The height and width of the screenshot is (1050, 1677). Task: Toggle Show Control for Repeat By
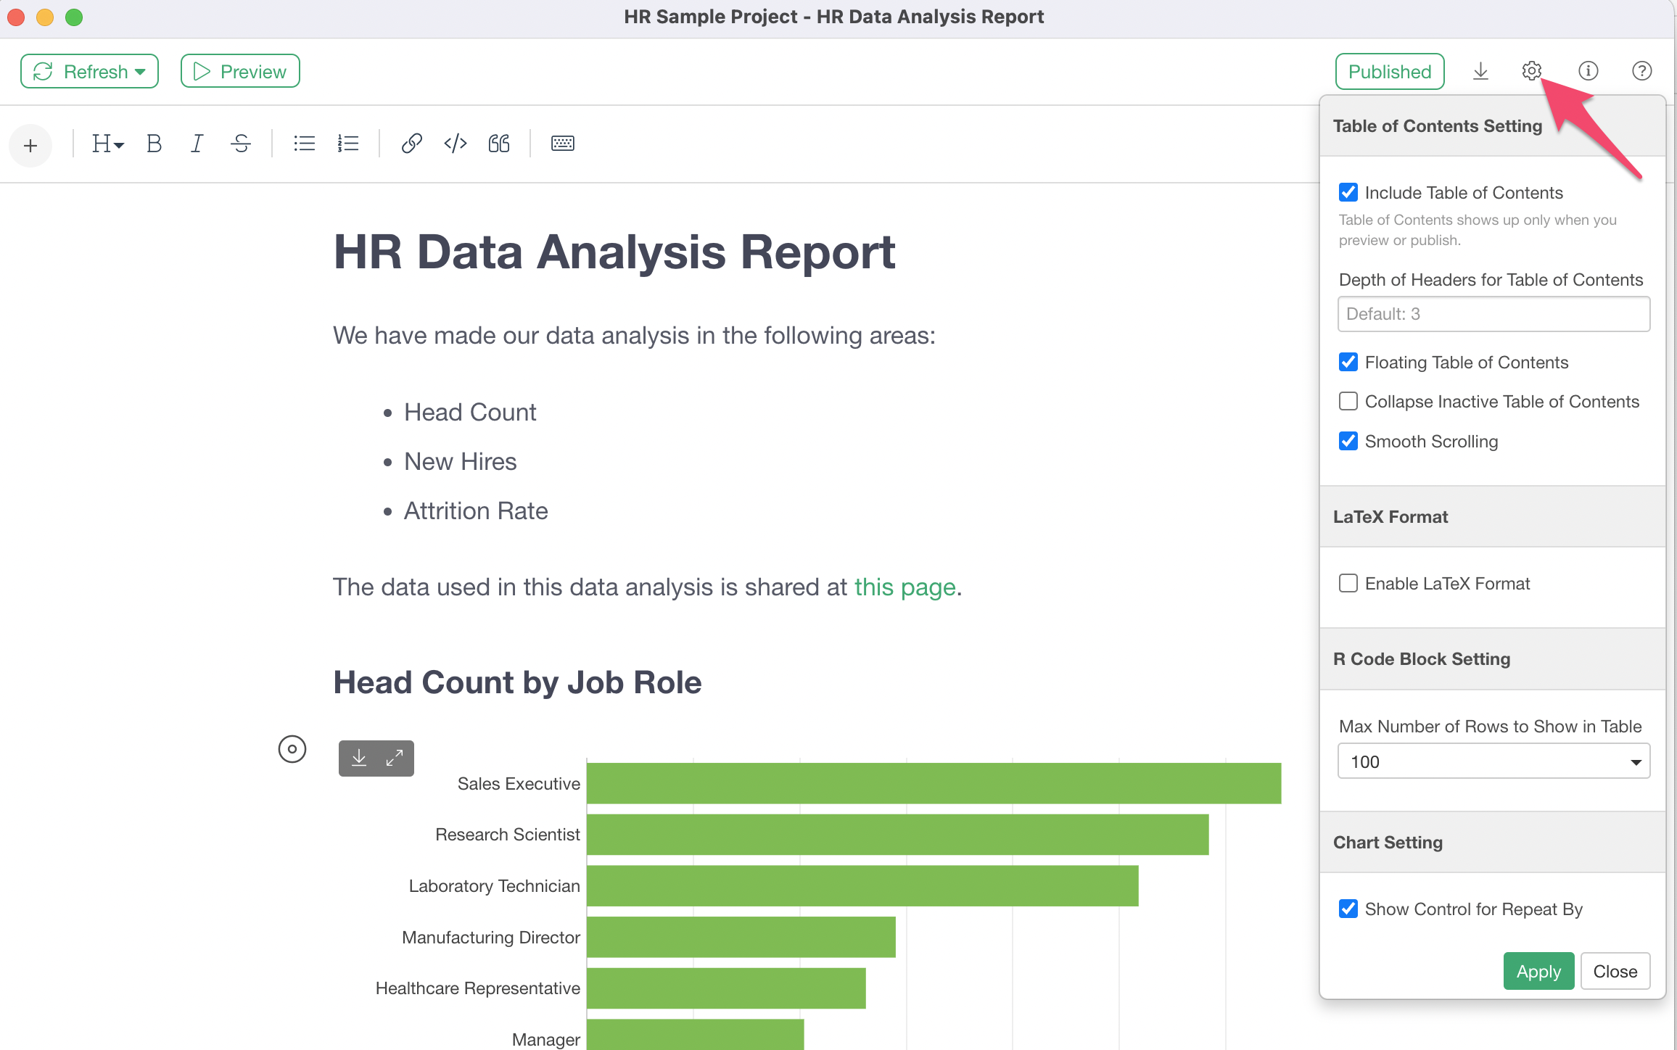point(1348,909)
